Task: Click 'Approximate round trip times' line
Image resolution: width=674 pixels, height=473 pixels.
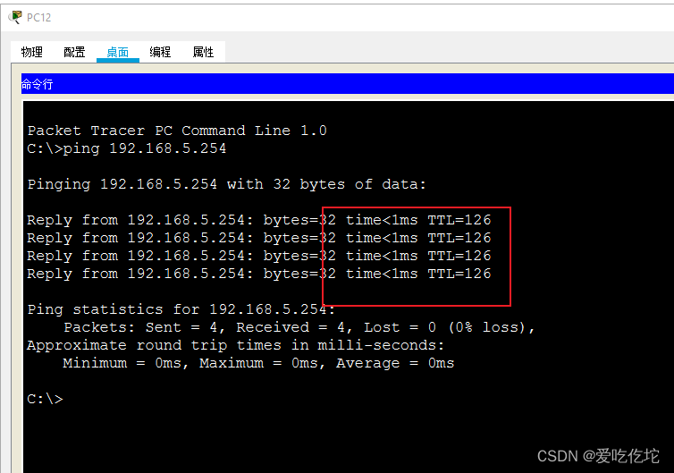Action: click(236, 345)
